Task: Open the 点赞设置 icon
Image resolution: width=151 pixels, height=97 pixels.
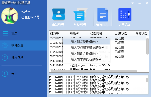Action: point(58,15)
